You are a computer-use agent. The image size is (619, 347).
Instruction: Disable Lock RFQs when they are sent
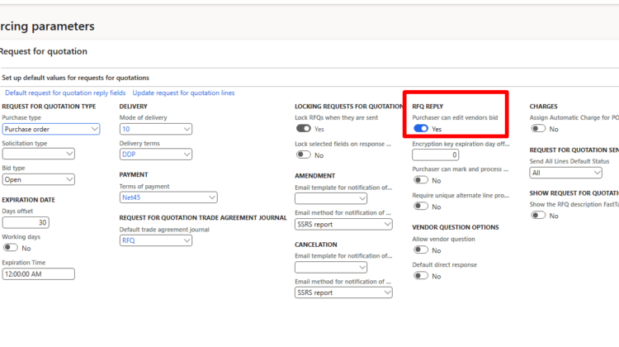point(304,129)
